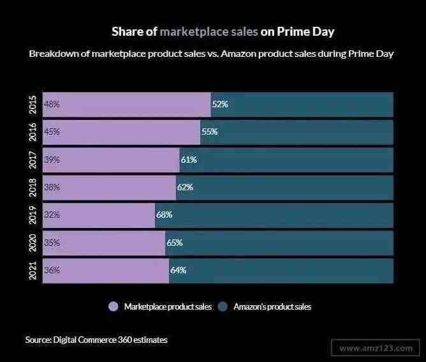426x362 pixels.
Task: Select the 2015 teal Amazon bar
Action: pos(302,105)
